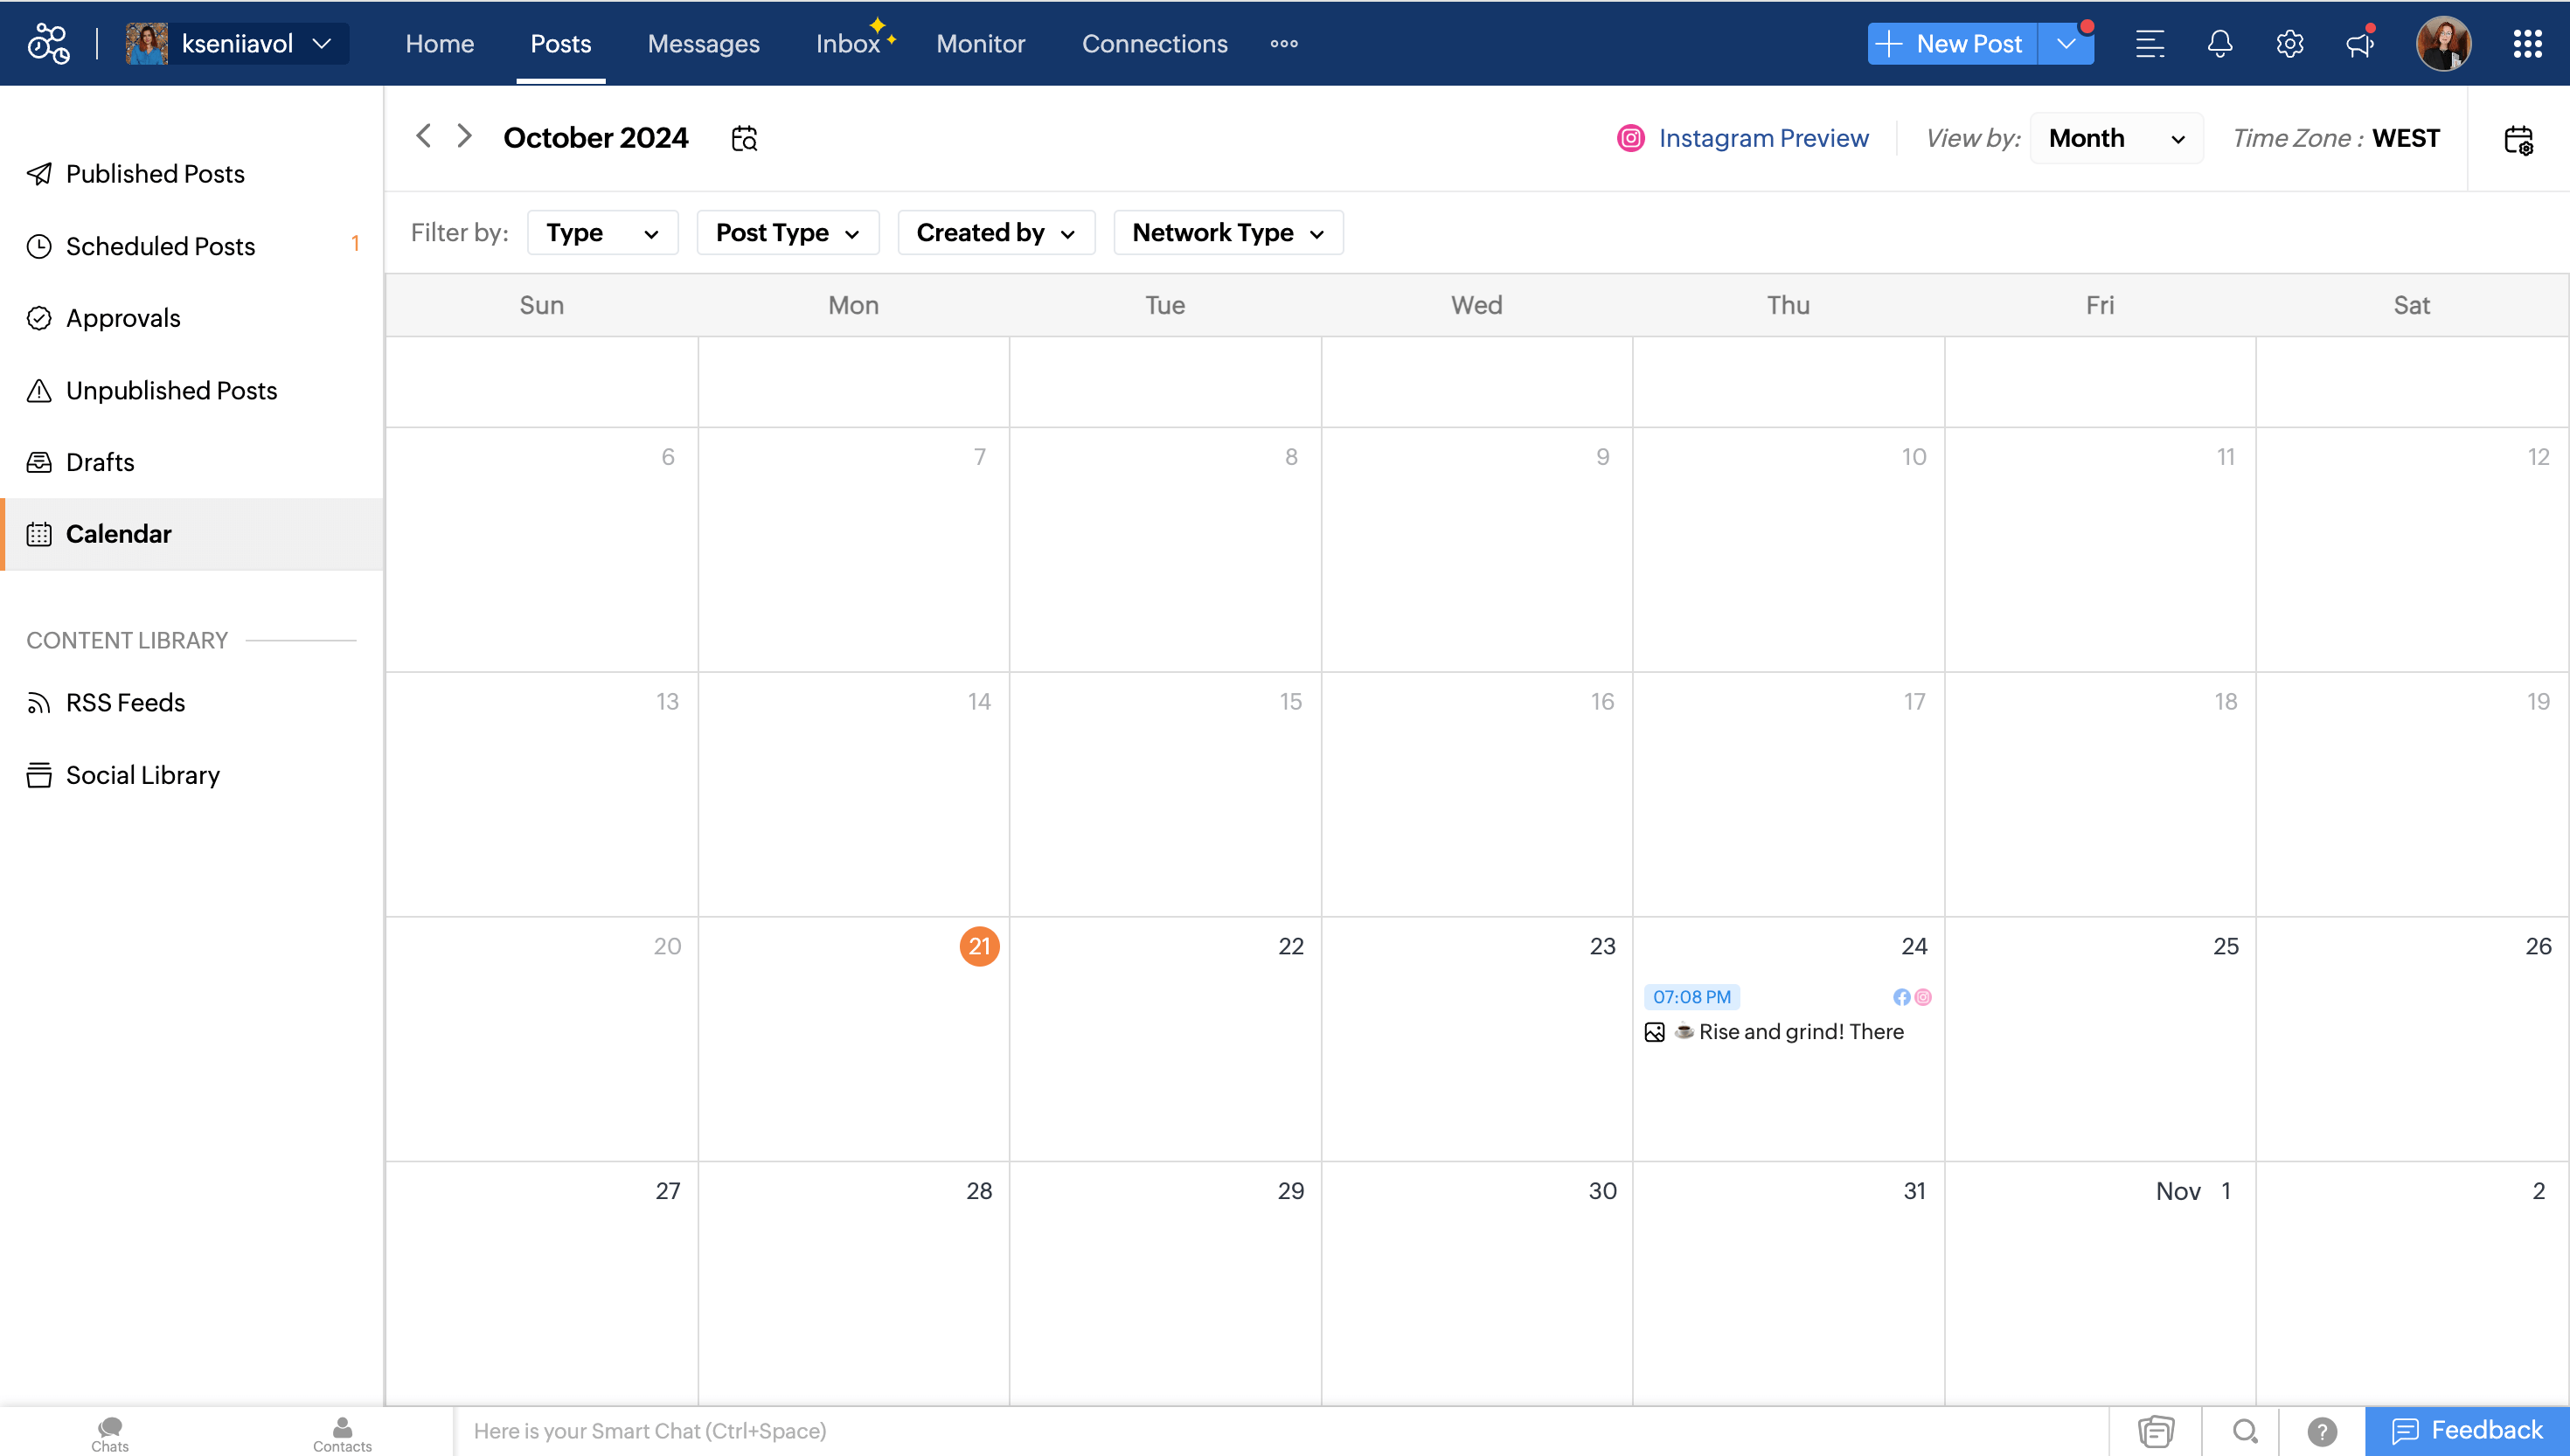
Task: Switch to the Messages tab
Action: (703, 42)
